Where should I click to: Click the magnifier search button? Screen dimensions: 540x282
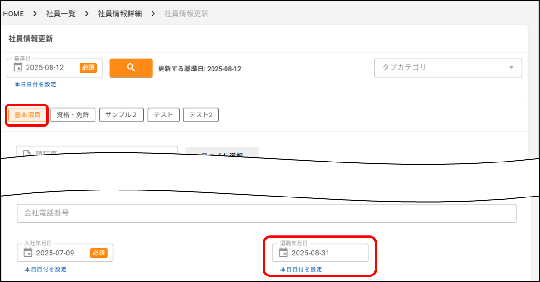pyautogui.click(x=131, y=68)
